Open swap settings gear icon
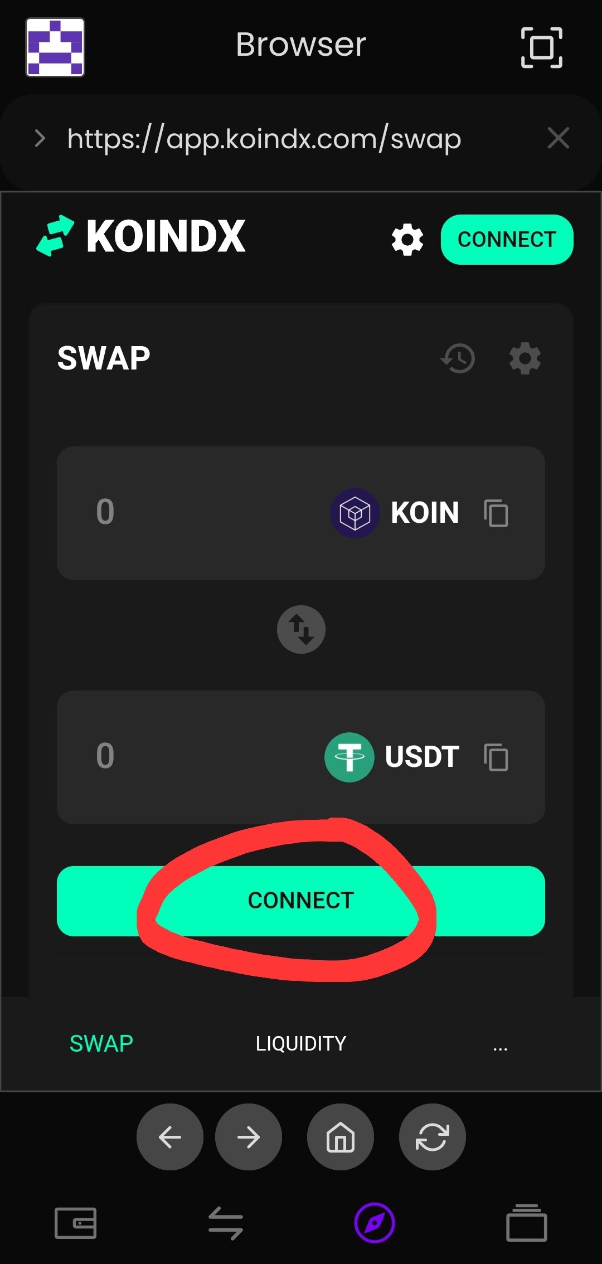 pyautogui.click(x=525, y=358)
